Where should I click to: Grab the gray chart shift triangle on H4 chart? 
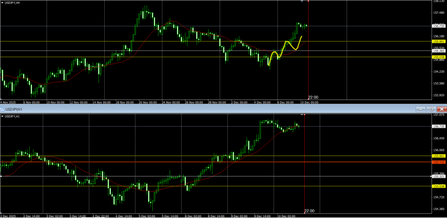tap(302, 1)
